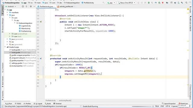Viewport: 193px width, 108px height.
Task: Click the Search Everywhere magnifier icon
Action: pos(186,3)
